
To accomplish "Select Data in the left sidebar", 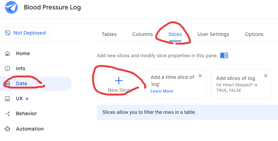I will click(21, 83).
